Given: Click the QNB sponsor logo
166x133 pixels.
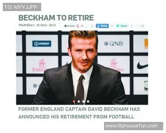Looking at the screenshot, I should click(114, 44).
